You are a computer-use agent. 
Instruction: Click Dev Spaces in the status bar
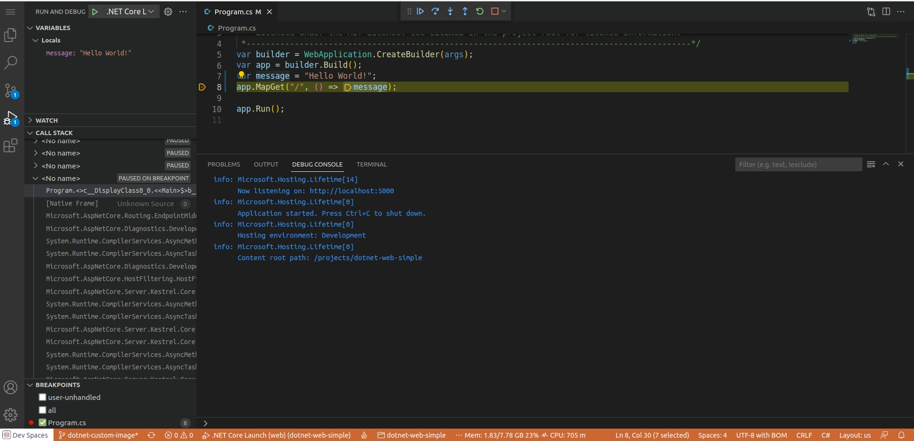pos(26,435)
